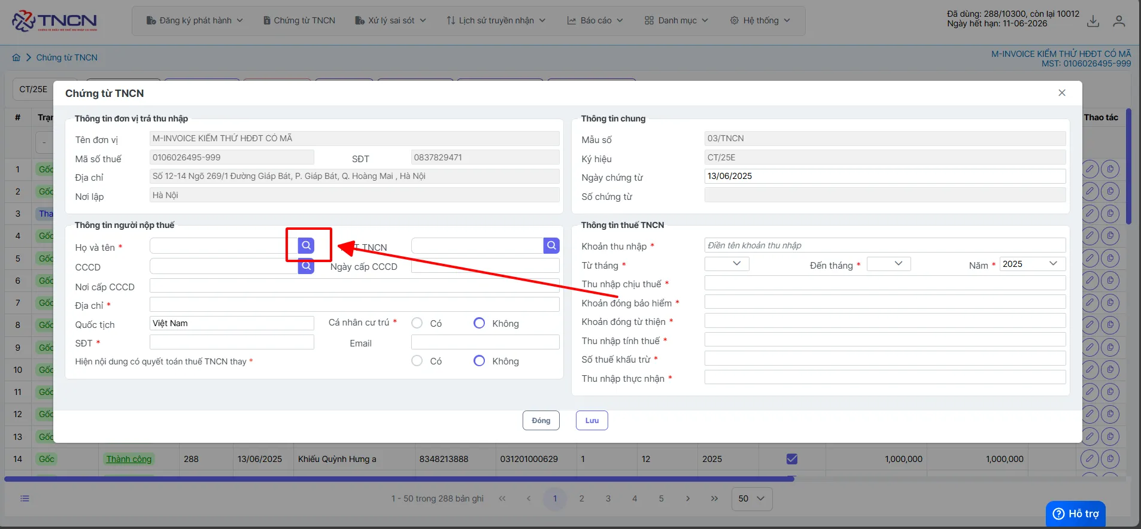Screen dimensions: 1141x529
Task: Select Không for Hiện nội dung có quyết toán thuế
Action: click(x=479, y=361)
